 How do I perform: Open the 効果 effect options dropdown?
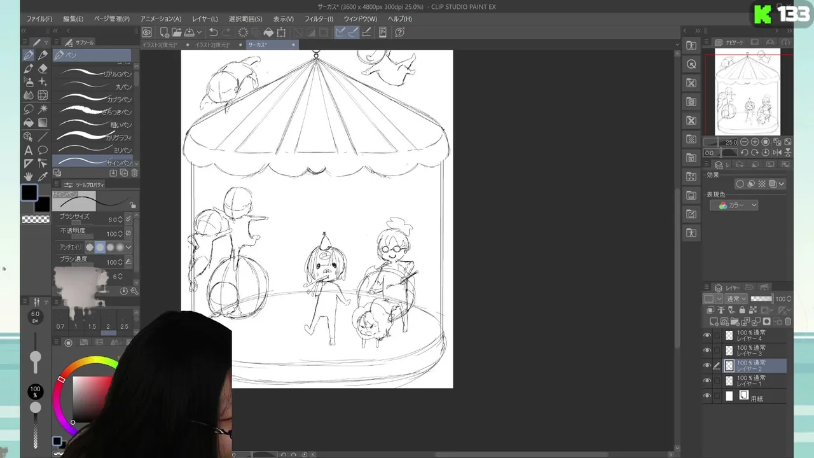coord(782,184)
